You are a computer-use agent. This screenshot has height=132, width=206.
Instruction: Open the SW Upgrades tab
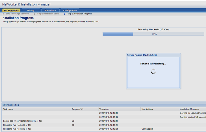tap(11, 10)
